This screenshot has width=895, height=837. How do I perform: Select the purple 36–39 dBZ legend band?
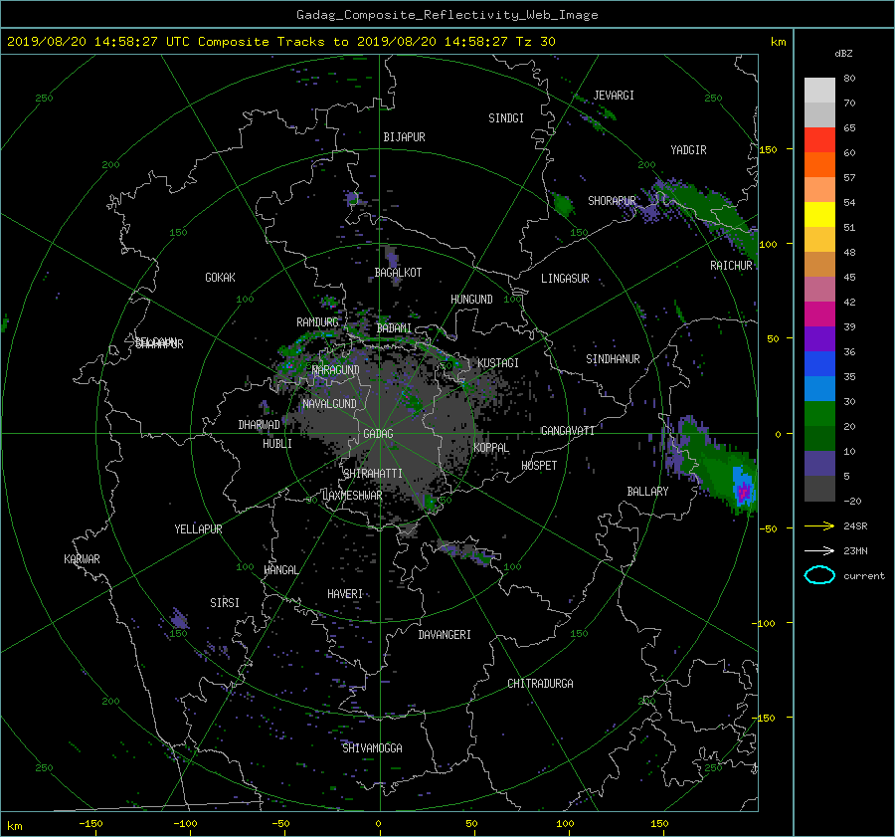[819, 338]
